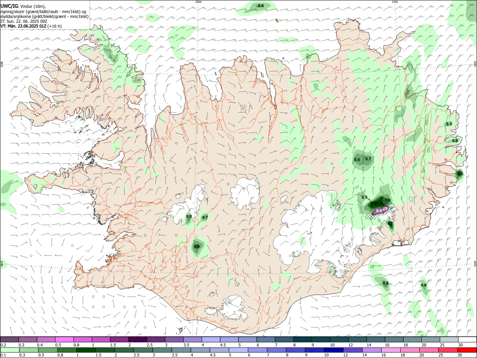
Task: Click the 0.9 precipitation value in the dark green blob
Action: [x=197, y=246]
